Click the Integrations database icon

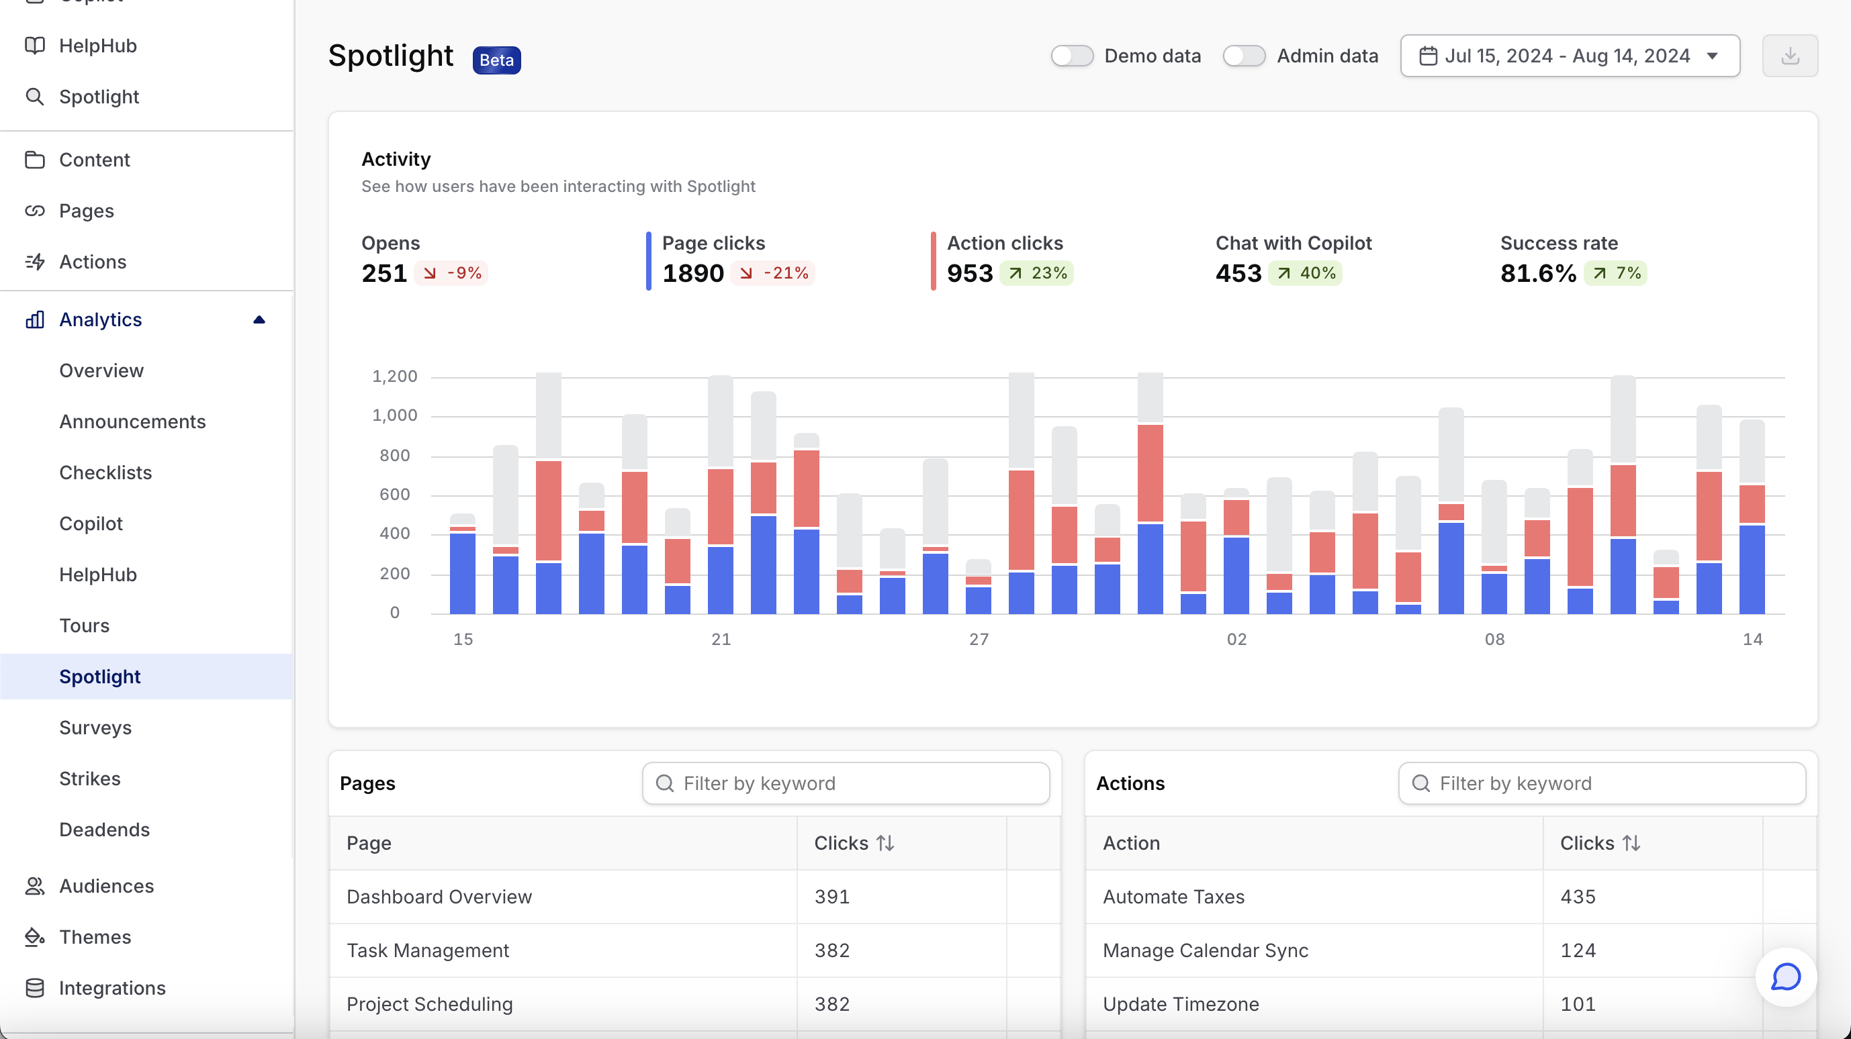click(34, 987)
